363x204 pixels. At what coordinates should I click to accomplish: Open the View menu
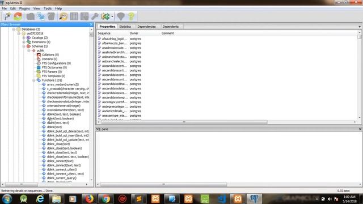36,8
